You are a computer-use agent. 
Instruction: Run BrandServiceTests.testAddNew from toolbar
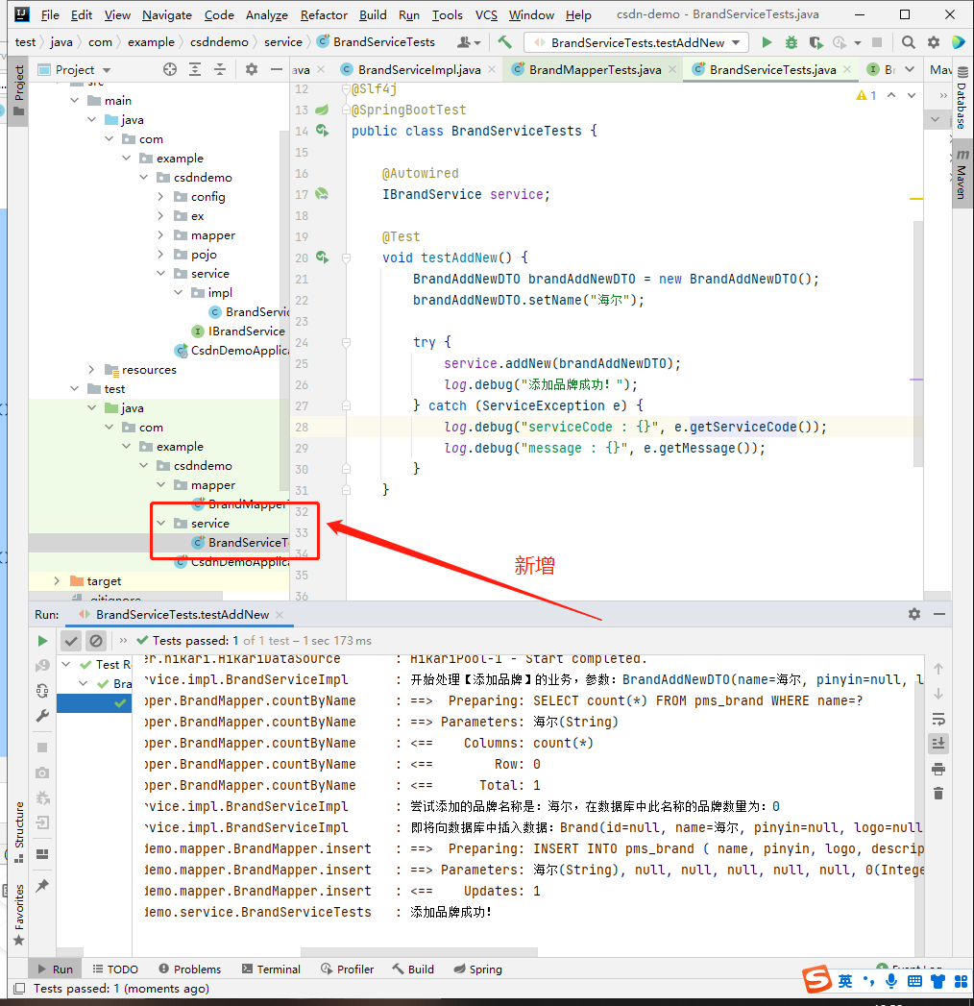767,42
